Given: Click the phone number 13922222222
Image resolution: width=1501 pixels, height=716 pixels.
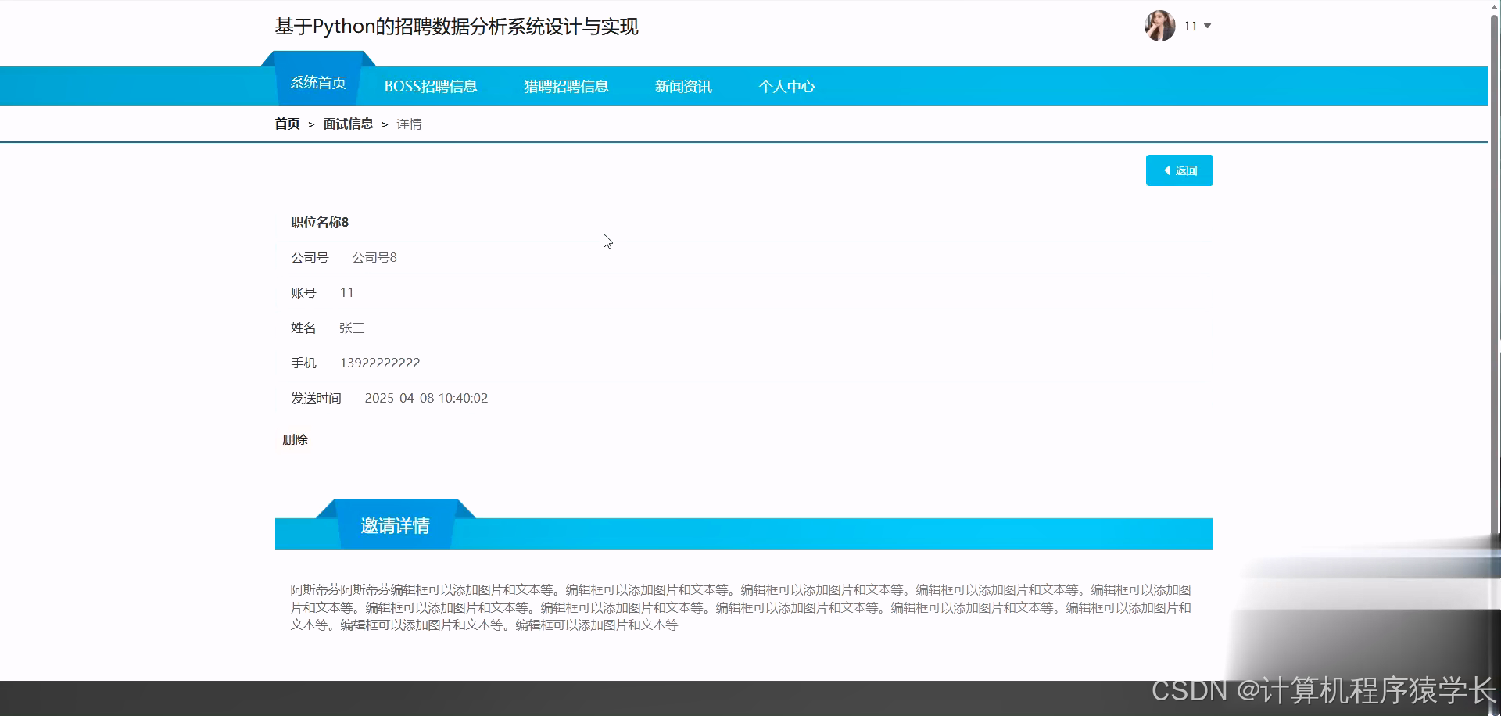Looking at the screenshot, I should coord(381,363).
